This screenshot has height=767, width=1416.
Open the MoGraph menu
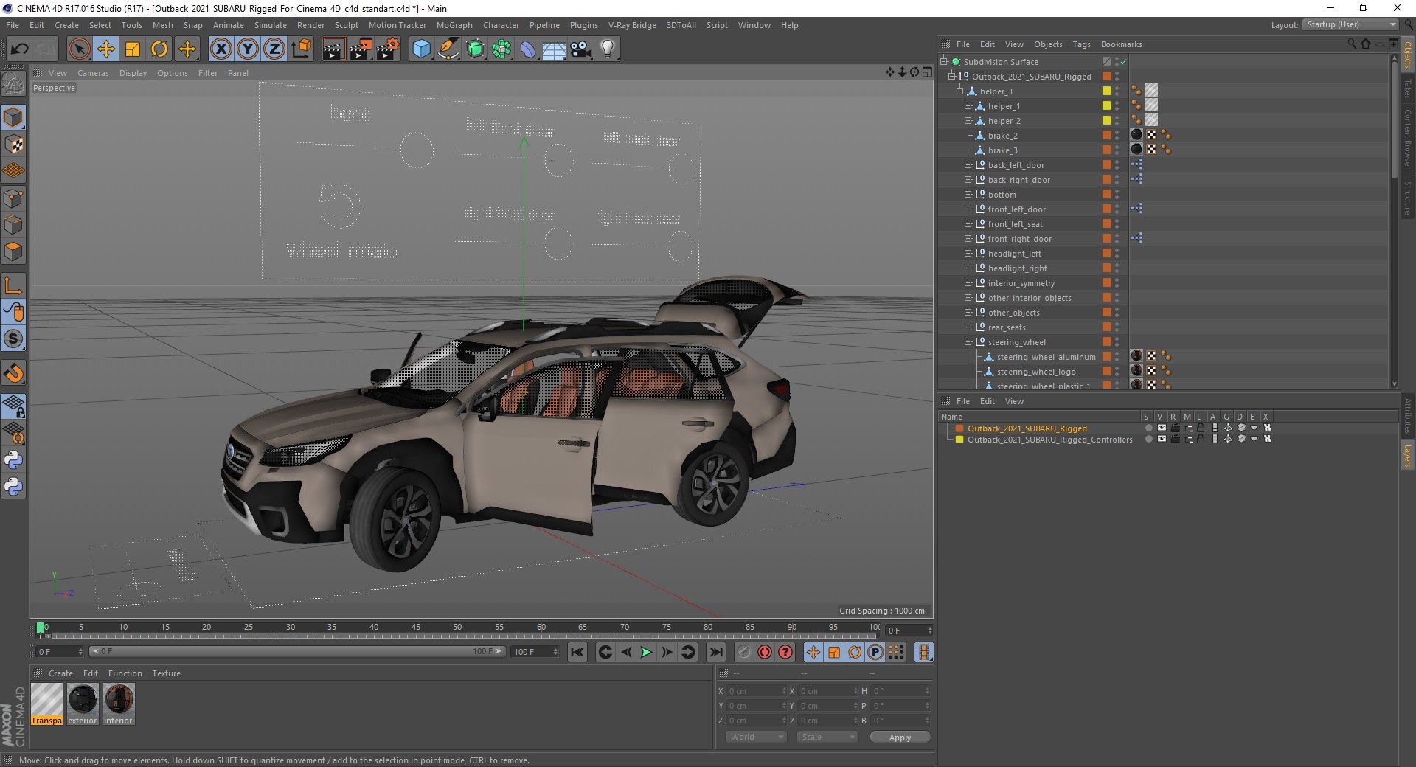454,25
